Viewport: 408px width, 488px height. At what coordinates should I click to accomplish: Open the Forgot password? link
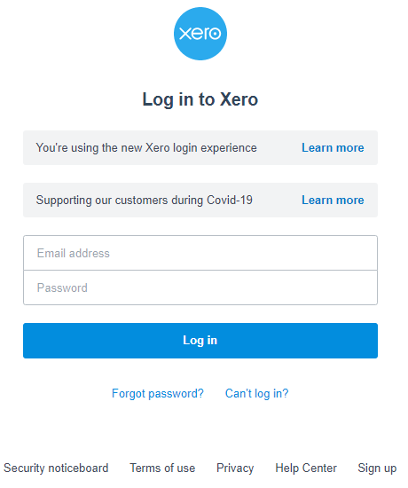point(158,394)
